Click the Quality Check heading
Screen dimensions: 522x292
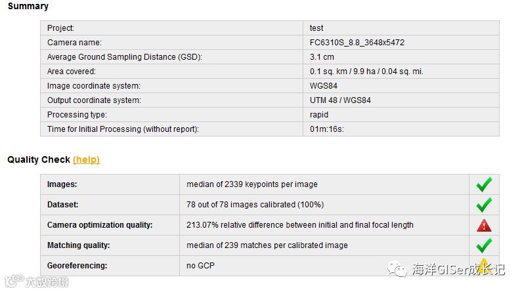[39, 159]
